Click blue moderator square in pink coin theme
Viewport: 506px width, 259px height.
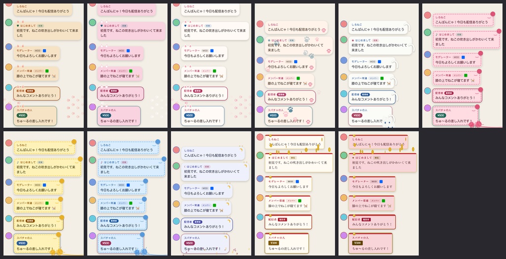(x=381, y=181)
